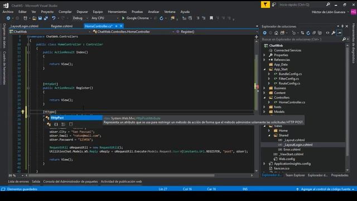Open the Depurar menu

tap(82, 12)
